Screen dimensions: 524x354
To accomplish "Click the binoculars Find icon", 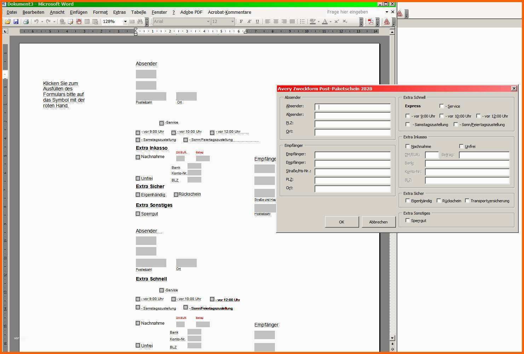I will pos(139,22).
